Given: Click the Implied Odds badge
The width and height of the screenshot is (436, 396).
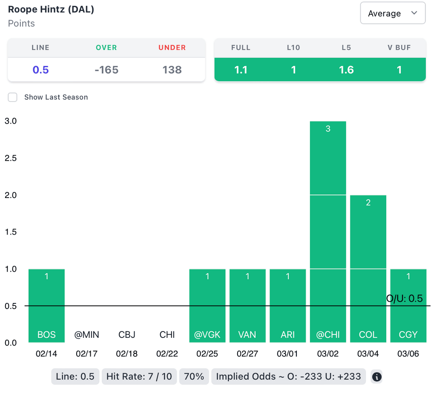Looking at the screenshot, I should 288,376.
